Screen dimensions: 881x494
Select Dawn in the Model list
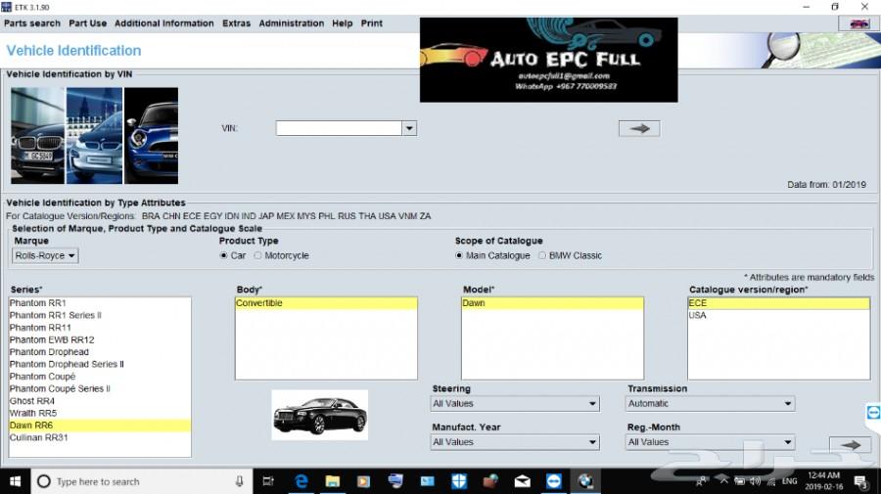pos(552,303)
